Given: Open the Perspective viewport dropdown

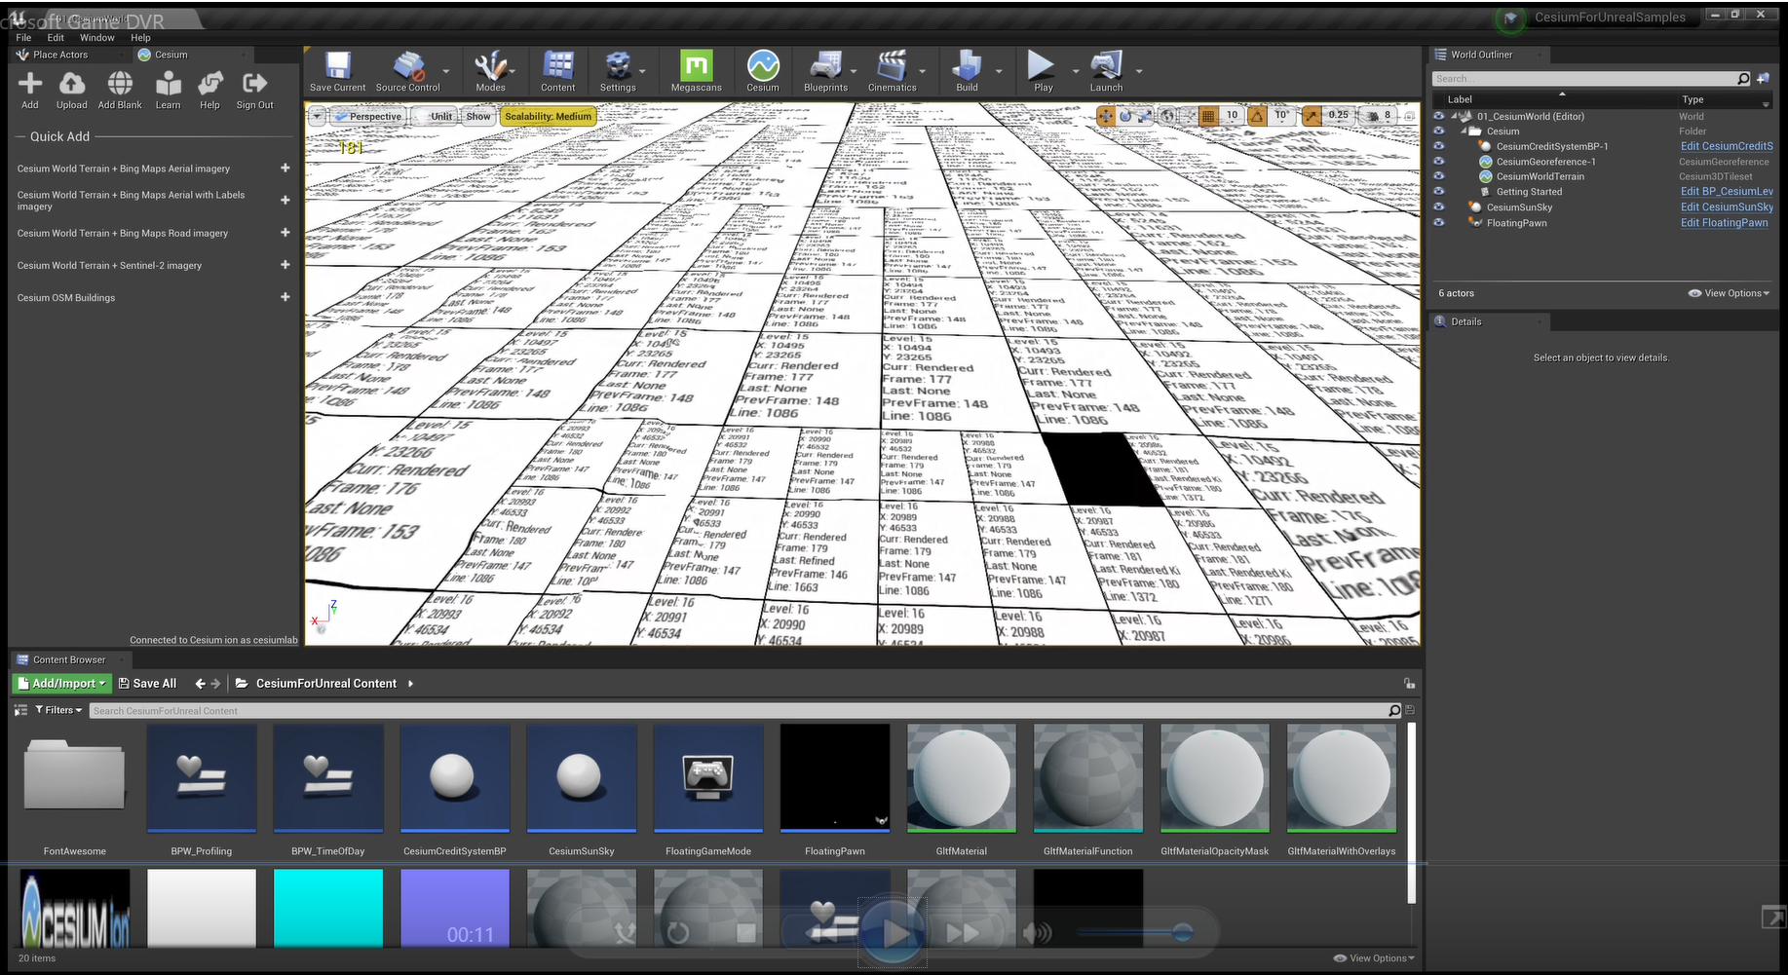Looking at the screenshot, I should (370, 116).
